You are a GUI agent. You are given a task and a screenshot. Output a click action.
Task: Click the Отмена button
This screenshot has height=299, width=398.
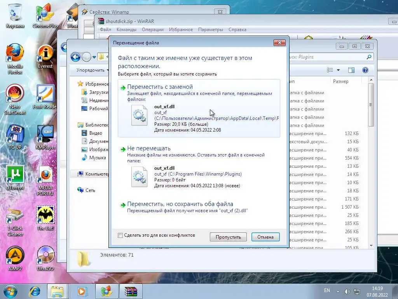coord(265,237)
